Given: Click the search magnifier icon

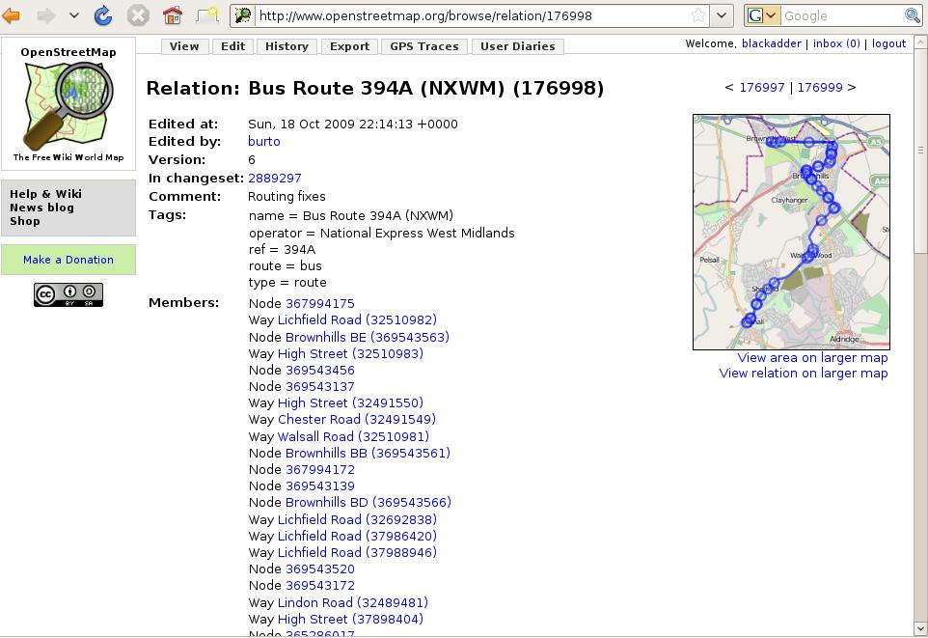Looking at the screenshot, I should 912,15.
